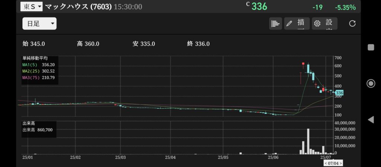Tap the large current price 336 header
The width and height of the screenshot is (381, 167).
pos(259,7)
